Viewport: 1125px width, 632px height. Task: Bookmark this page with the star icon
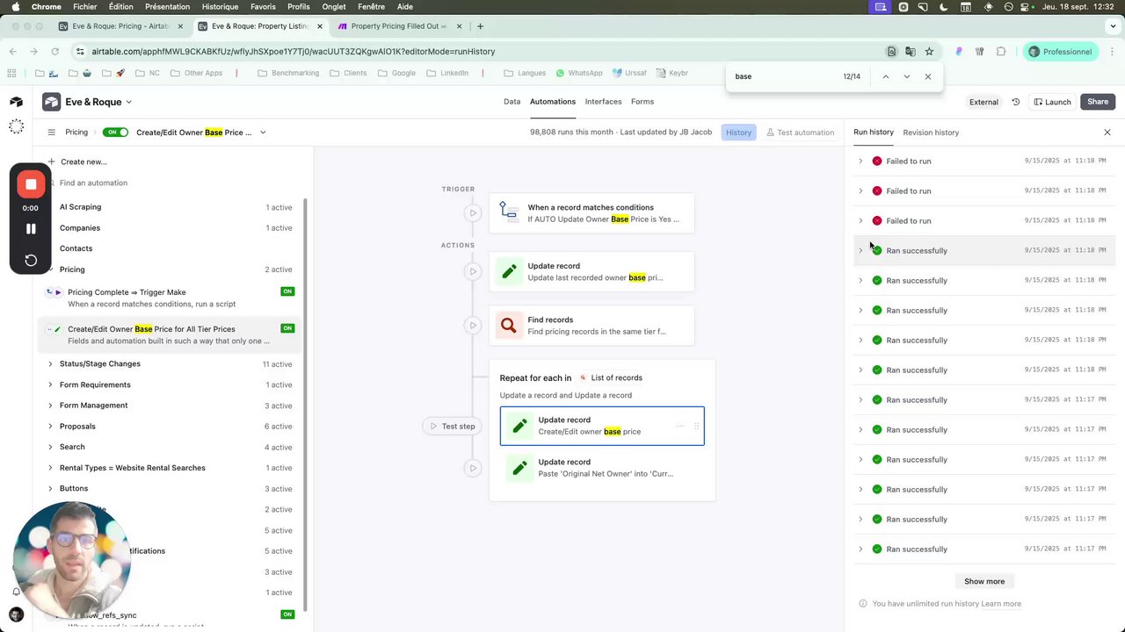(x=929, y=52)
